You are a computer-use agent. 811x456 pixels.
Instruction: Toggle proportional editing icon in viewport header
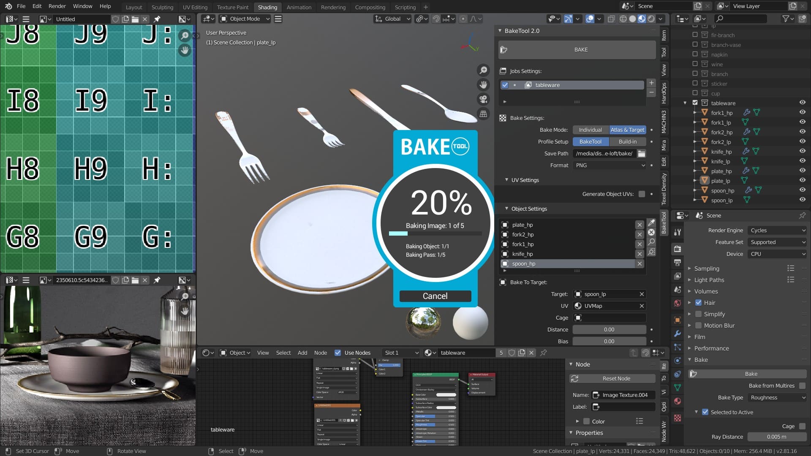[463, 19]
